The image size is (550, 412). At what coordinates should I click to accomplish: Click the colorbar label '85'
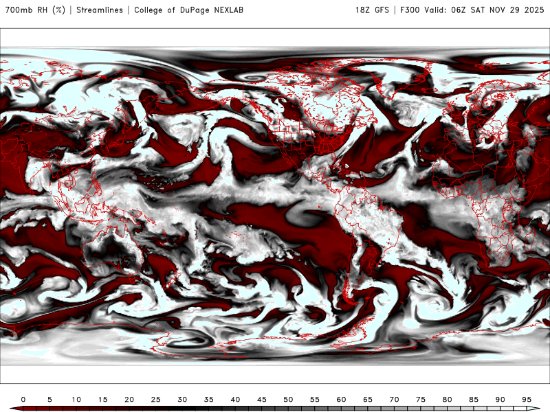pyautogui.click(x=474, y=400)
